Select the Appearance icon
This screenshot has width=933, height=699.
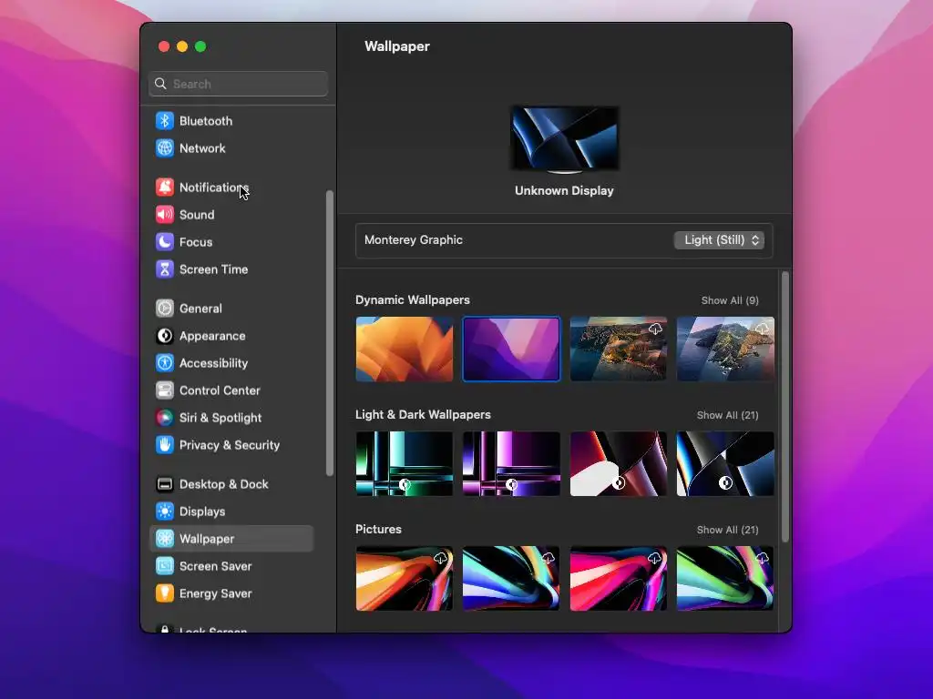pos(165,336)
